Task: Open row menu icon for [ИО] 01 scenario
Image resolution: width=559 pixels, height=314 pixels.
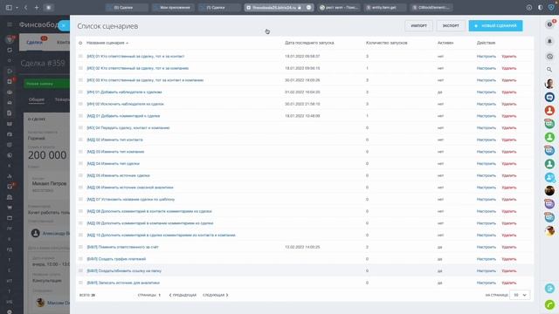Action: 80,56
